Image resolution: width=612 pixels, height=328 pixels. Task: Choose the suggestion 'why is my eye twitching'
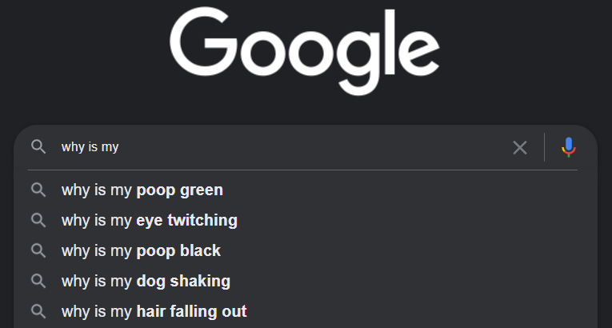point(306,220)
